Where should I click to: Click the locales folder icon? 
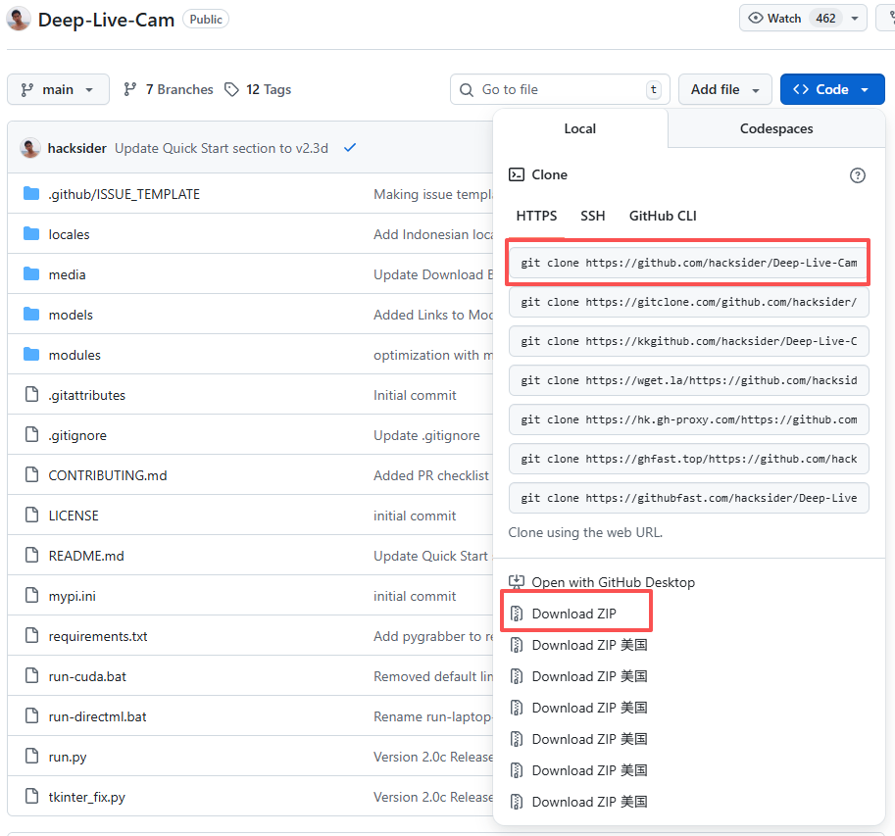(31, 234)
